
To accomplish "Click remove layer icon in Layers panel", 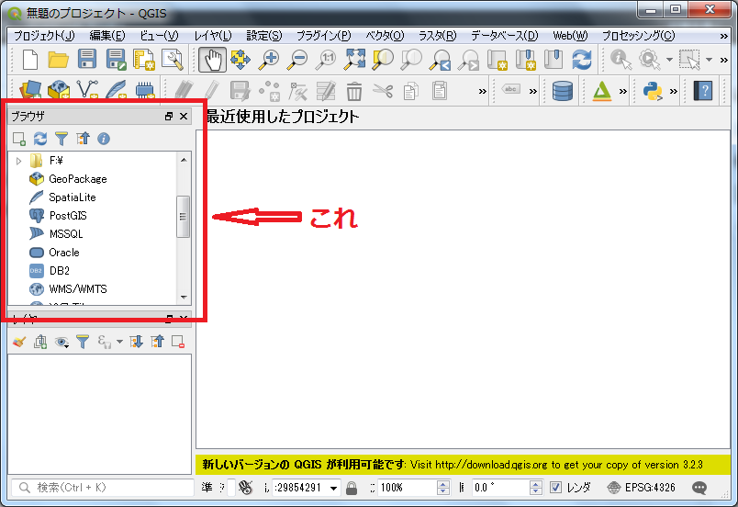I will (x=178, y=342).
